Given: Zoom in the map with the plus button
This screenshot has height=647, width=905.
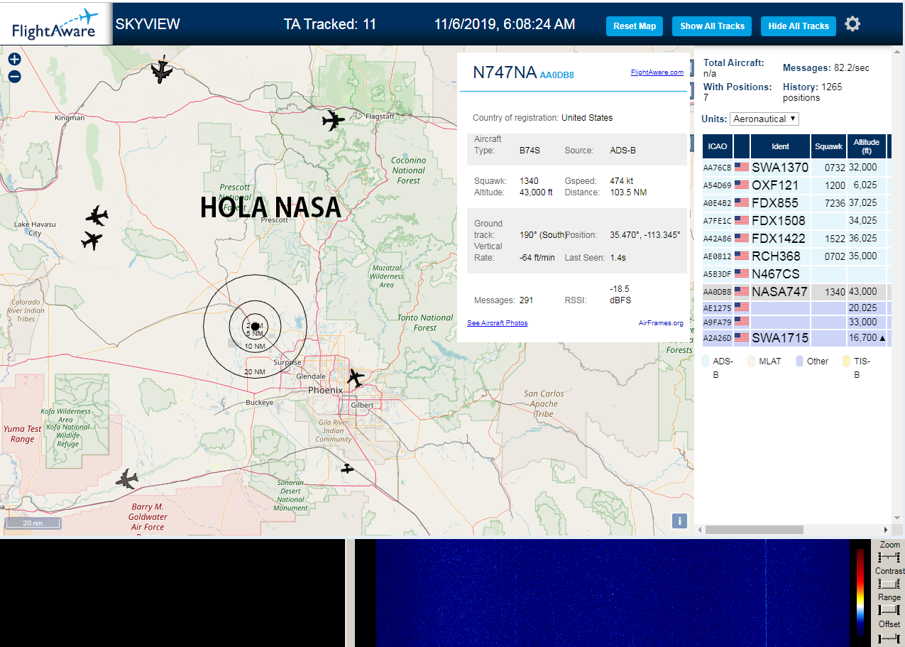Looking at the screenshot, I should pos(14,59).
